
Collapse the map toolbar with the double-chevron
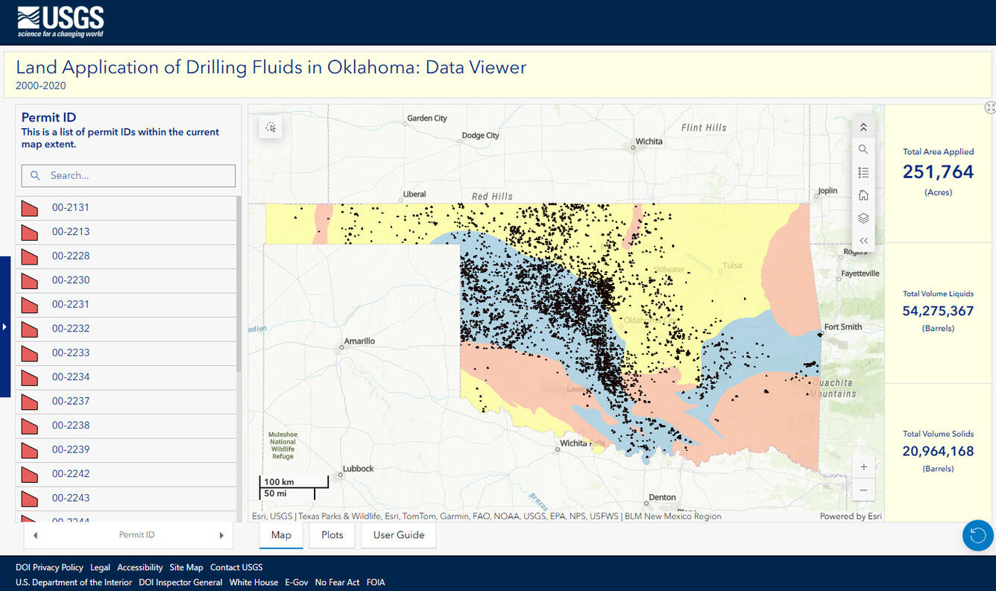[863, 126]
